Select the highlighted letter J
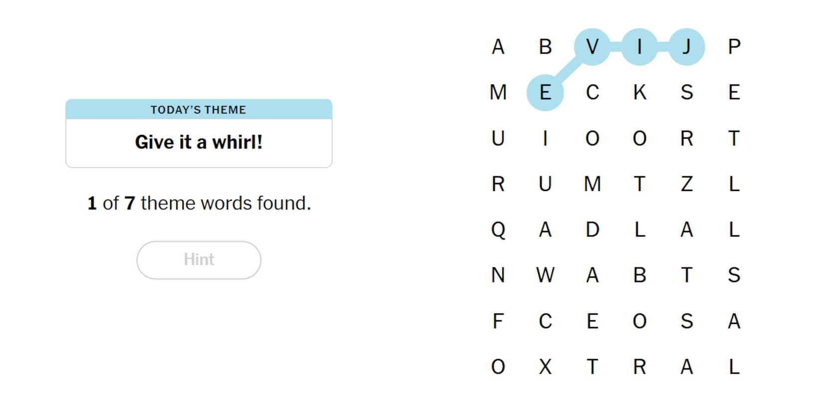Screen dimensions: 823x411 click(687, 47)
